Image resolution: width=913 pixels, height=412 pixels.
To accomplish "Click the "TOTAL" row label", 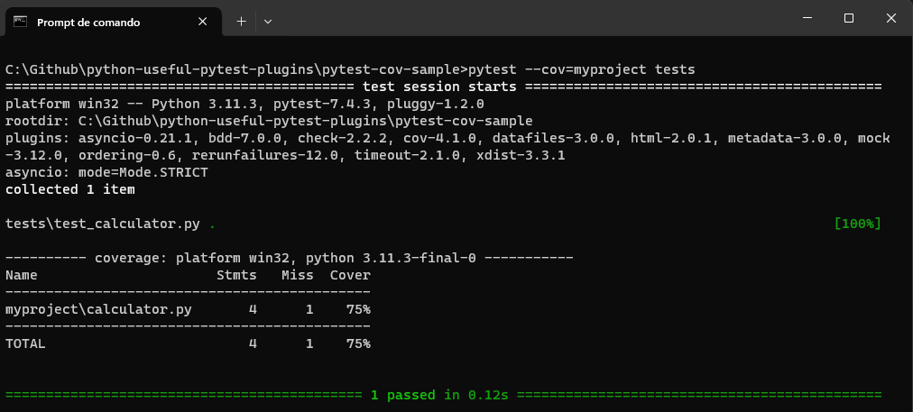I will [25, 343].
